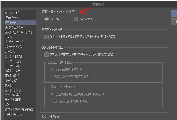Viewport: 177px width, 120px height.
Task: Open カーソル settings category
Action: 20,52
